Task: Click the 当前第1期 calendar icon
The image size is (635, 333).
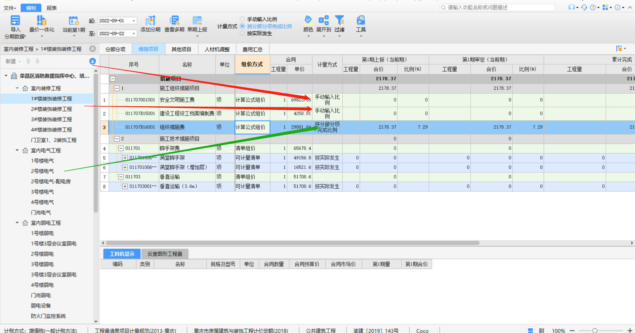Action: (x=74, y=21)
